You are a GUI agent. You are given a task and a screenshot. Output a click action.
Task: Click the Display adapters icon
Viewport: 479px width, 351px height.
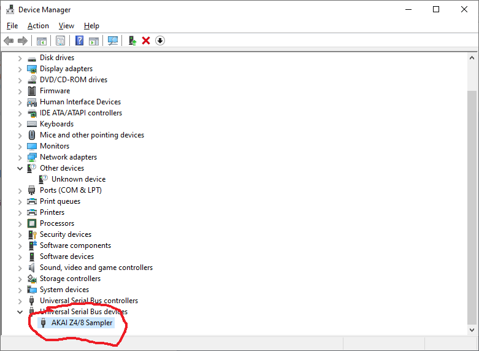(x=32, y=69)
